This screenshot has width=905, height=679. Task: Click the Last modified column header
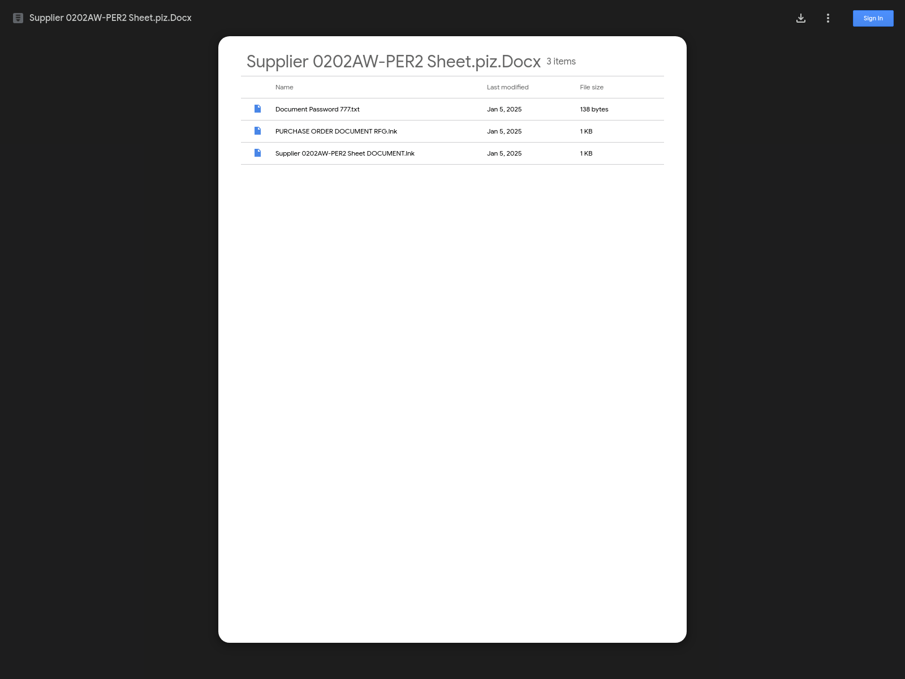pos(508,87)
